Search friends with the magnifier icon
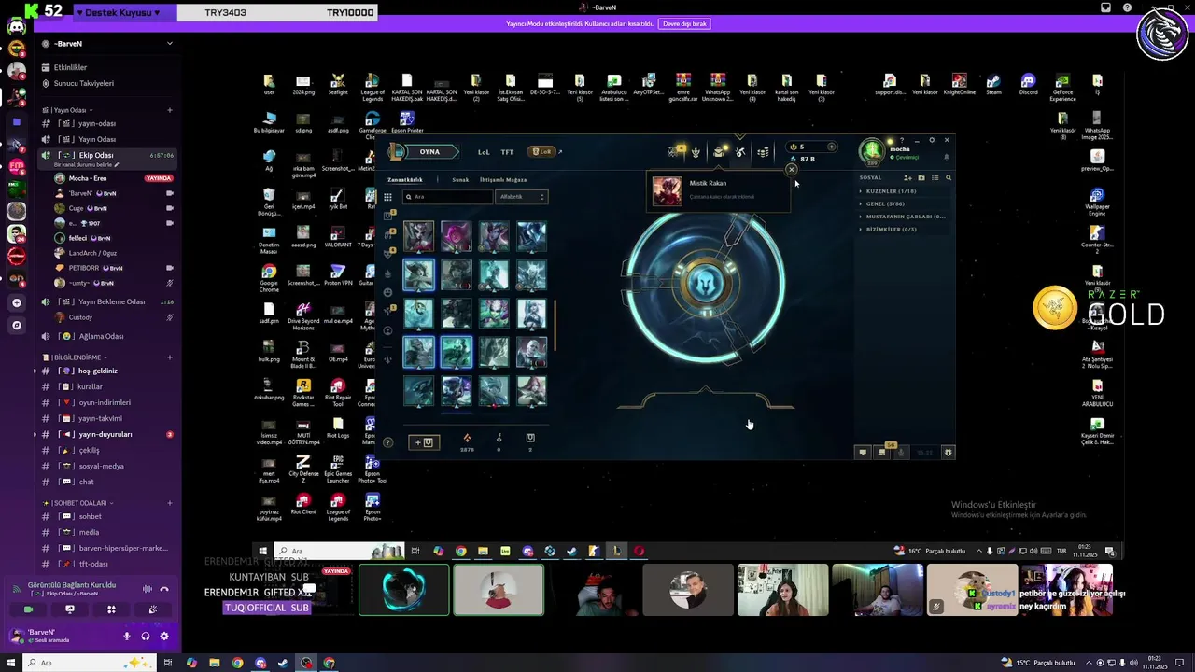 pos(949,177)
